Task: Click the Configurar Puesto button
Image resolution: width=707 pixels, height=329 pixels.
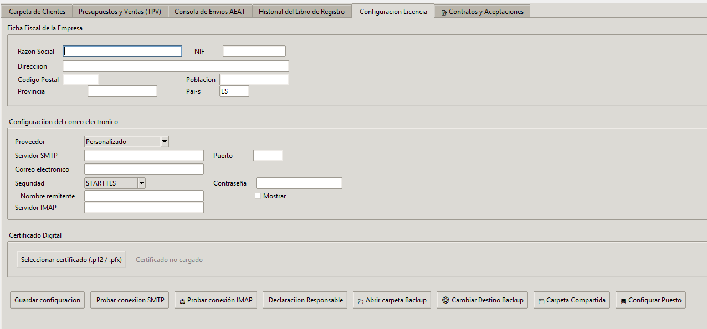Action: (x=651, y=300)
